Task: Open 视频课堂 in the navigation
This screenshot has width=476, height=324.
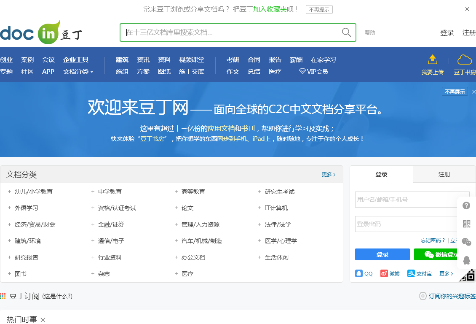Action: point(192,59)
